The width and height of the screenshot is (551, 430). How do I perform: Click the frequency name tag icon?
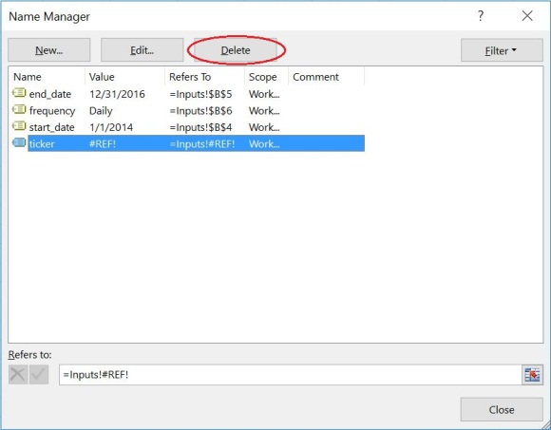19,109
